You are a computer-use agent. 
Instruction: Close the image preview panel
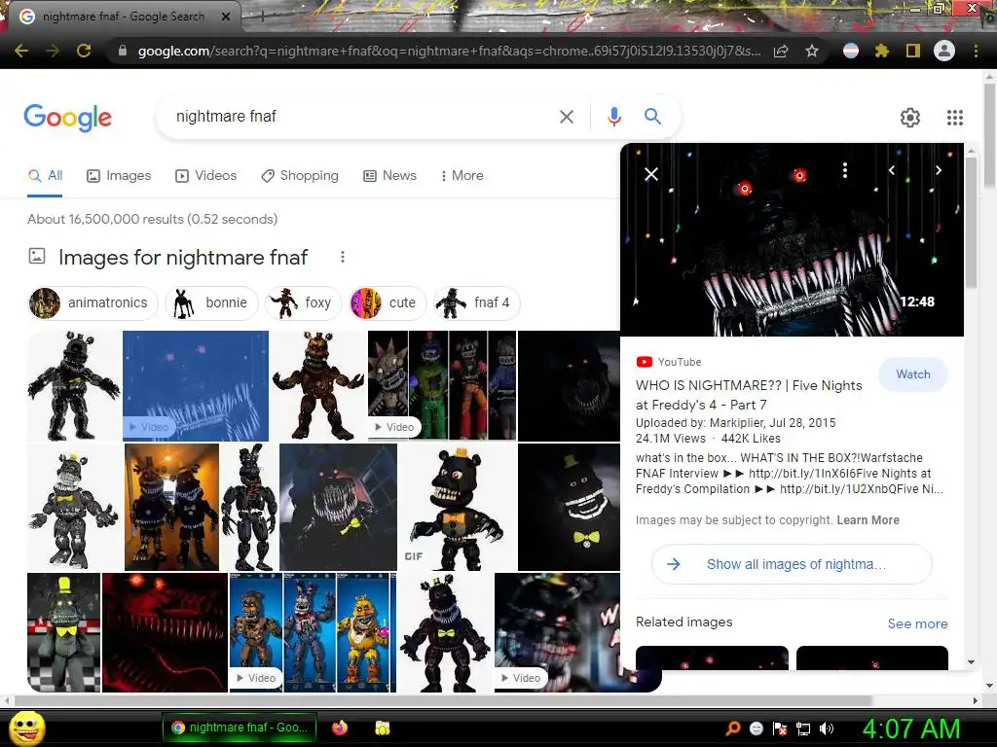pyautogui.click(x=651, y=174)
